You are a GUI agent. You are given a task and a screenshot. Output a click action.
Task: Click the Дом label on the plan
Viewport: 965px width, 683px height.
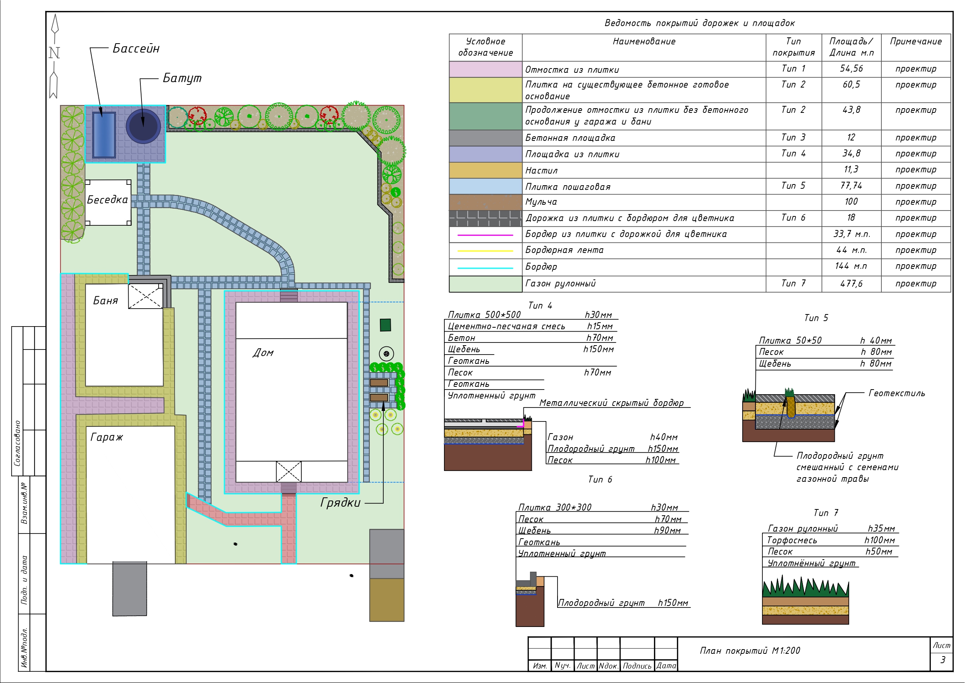click(x=263, y=353)
